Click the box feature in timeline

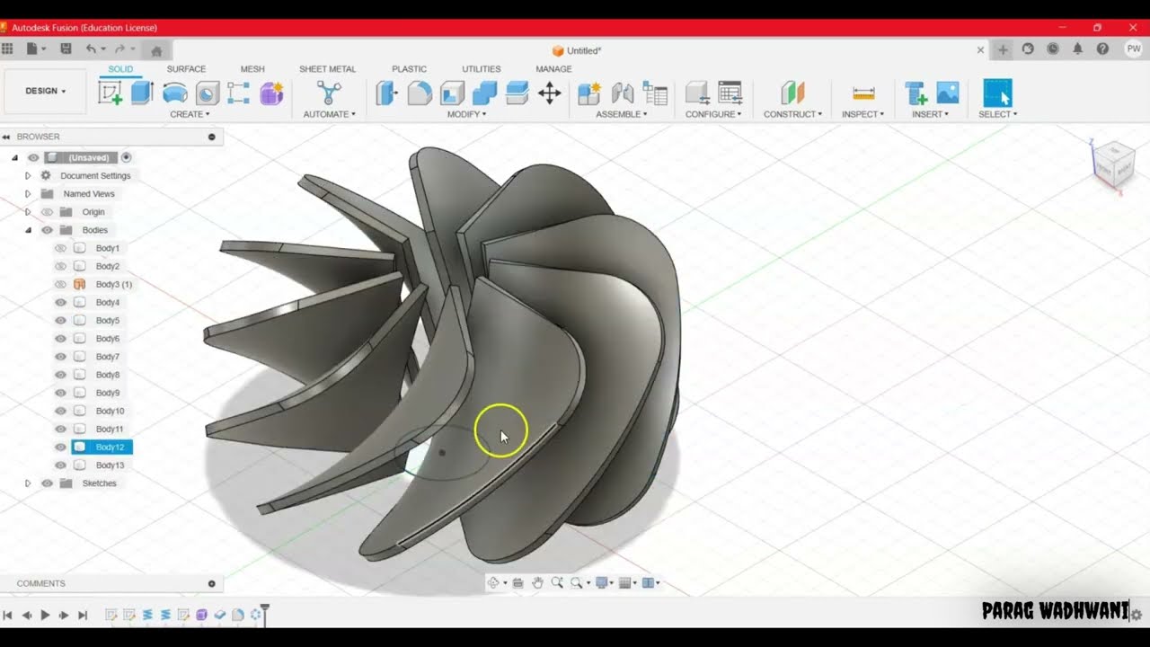[x=201, y=615]
